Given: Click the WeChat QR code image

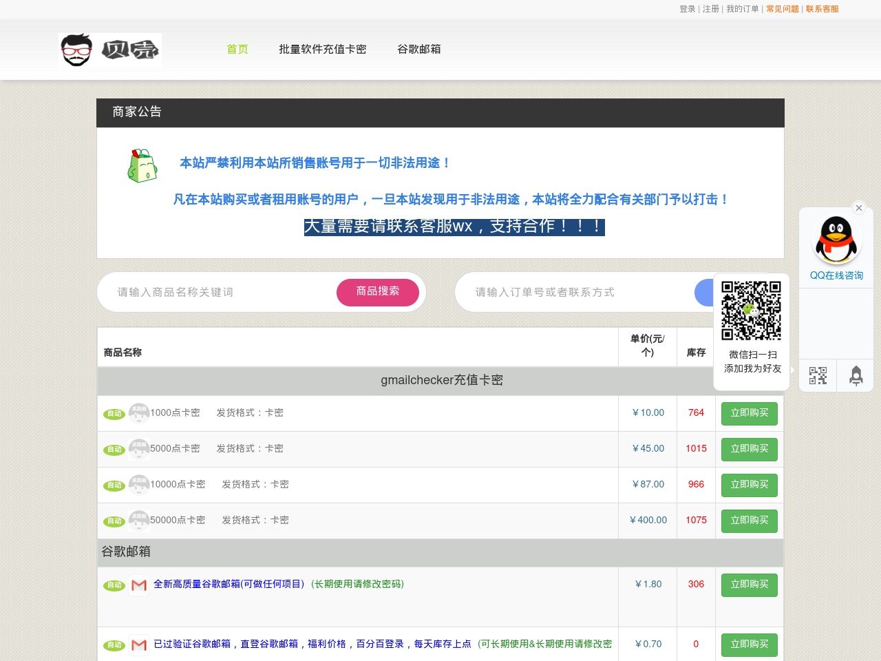Looking at the screenshot, I should click(751, 311).
